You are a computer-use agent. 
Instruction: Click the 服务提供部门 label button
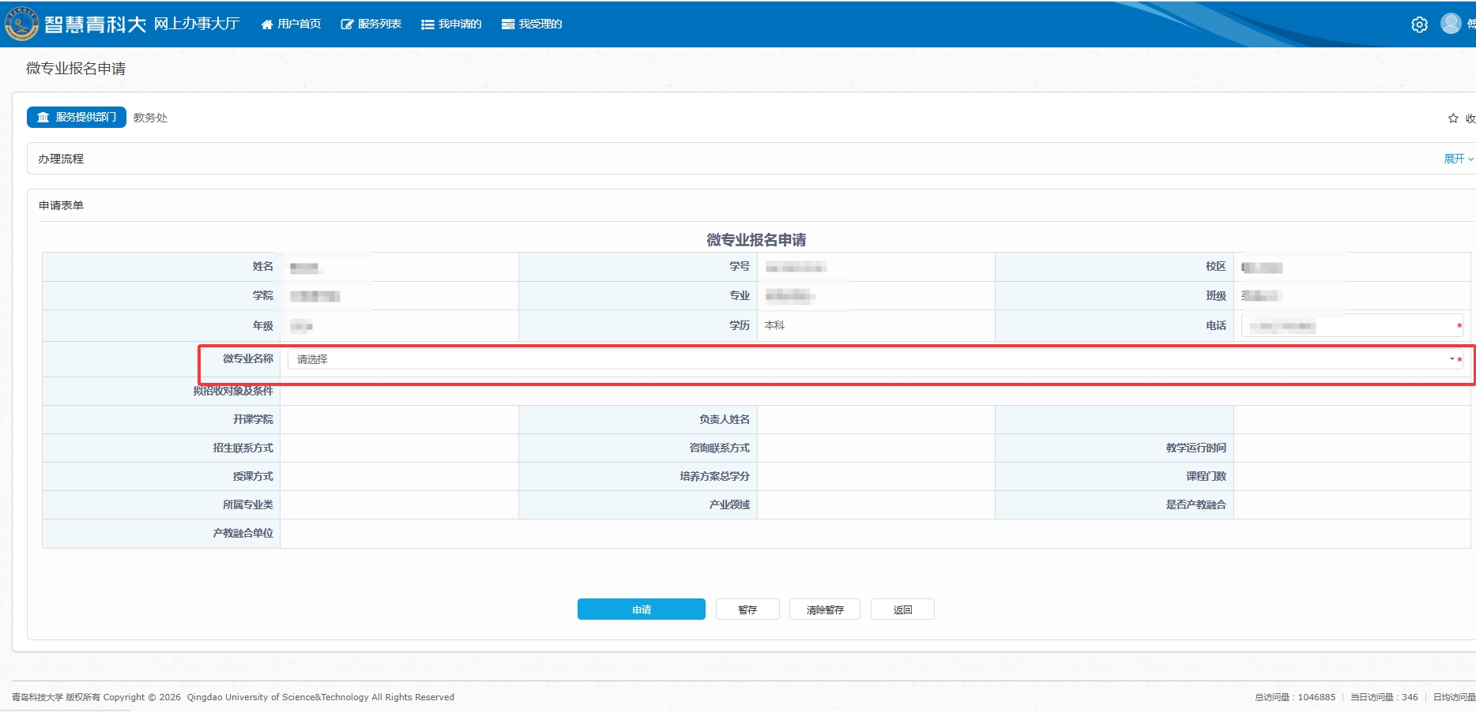click(77, 118)
